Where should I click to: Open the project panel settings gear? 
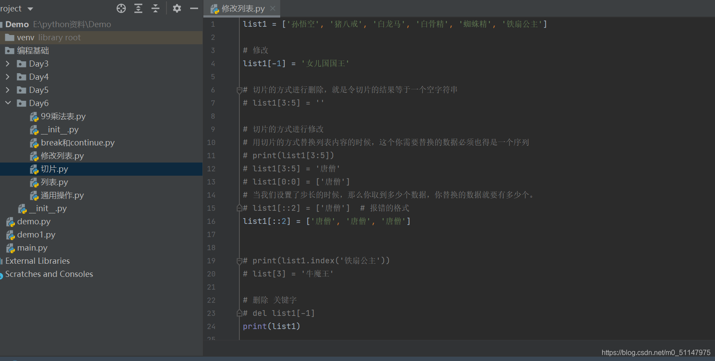point(177,8)
